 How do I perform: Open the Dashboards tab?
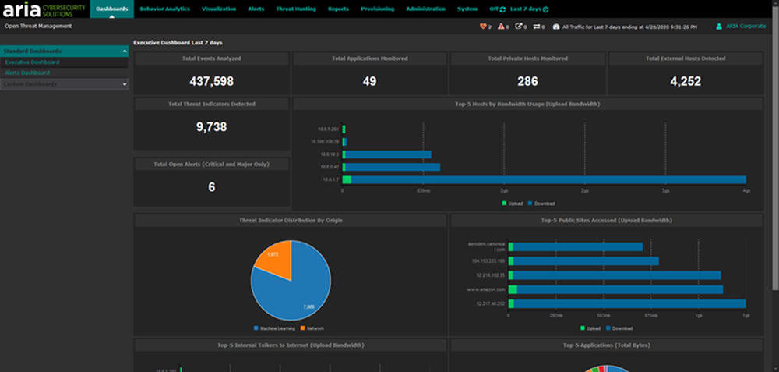(111, 9)
